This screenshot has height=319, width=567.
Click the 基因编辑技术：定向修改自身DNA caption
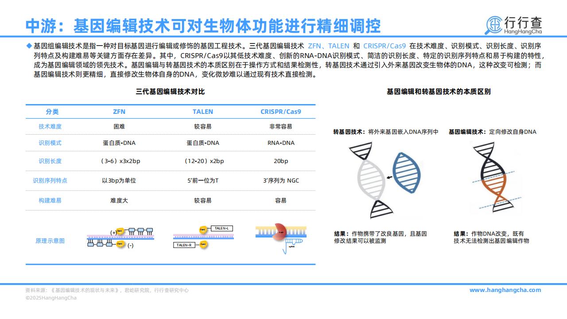(x=492, y=132)
